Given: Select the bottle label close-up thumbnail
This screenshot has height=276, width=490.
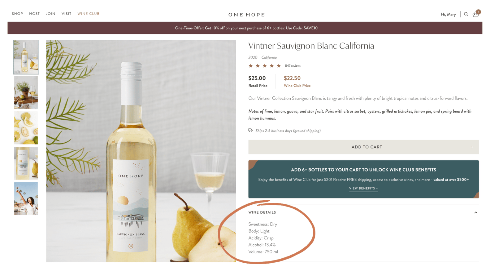Looking at the screenshot, I should tap(26, 163).
